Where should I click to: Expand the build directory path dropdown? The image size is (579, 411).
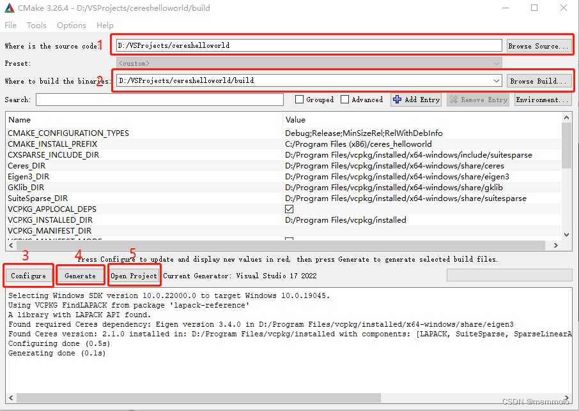[497, 80]
